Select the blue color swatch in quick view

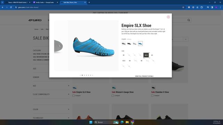pos(140,43)
